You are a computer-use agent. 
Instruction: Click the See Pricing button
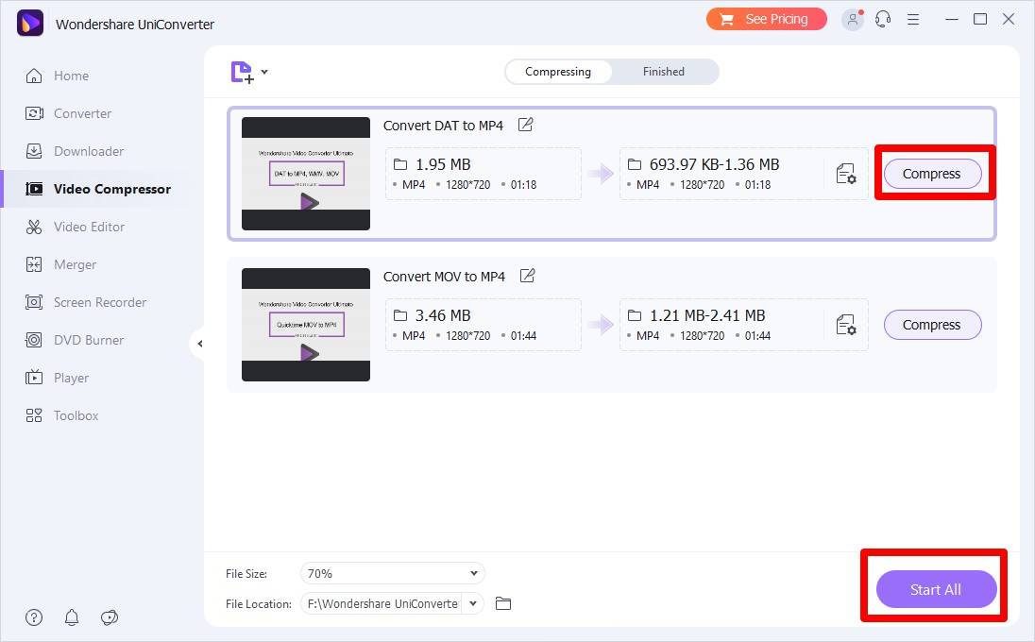pyautogui.click(x=767, y=19)
